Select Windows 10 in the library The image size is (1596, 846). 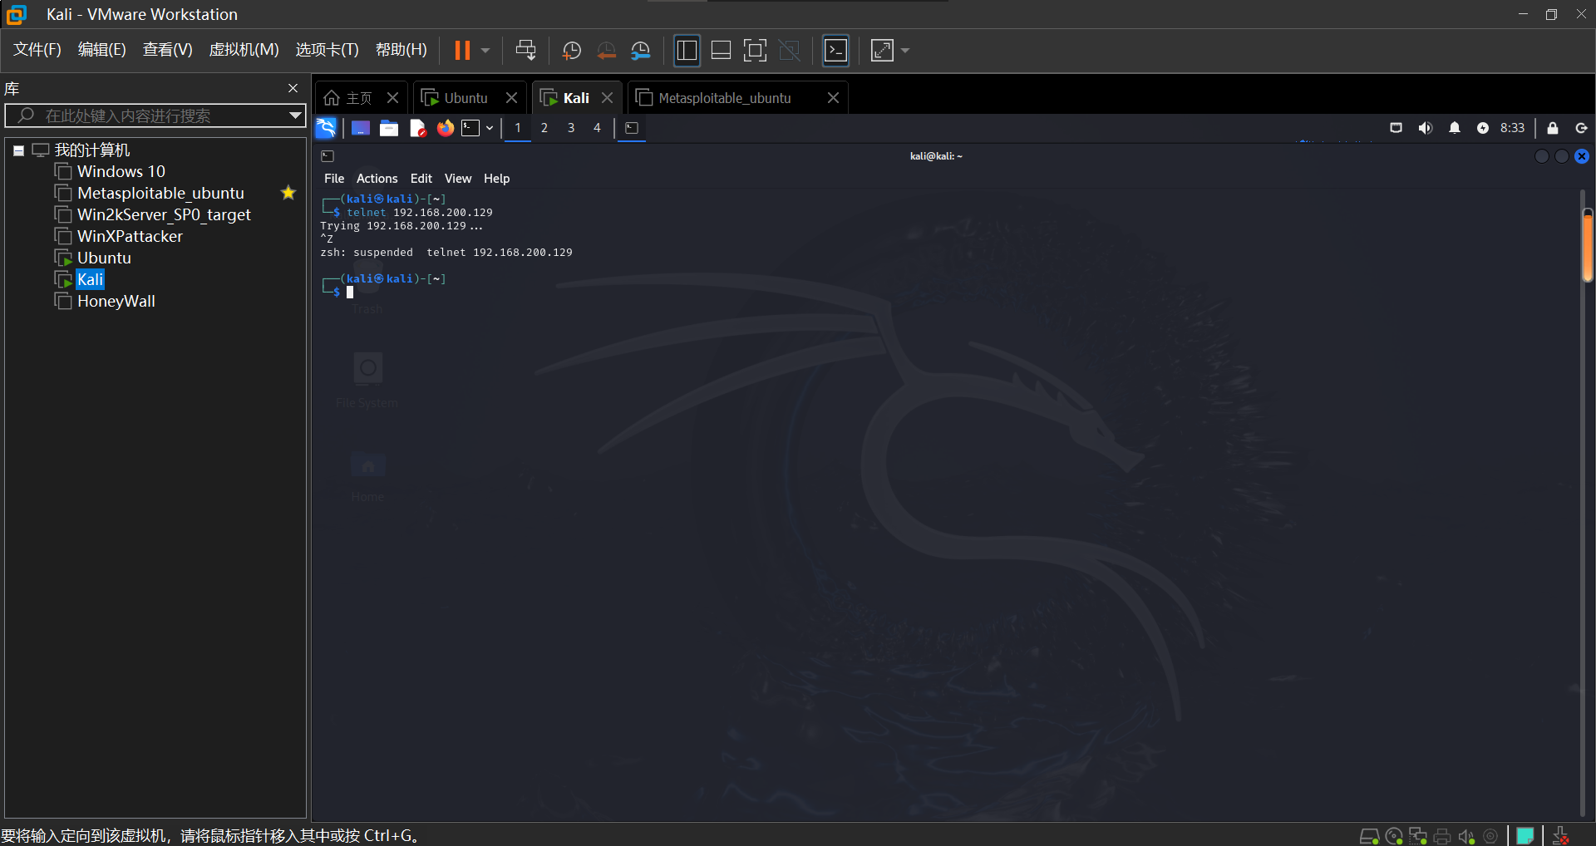121,172
